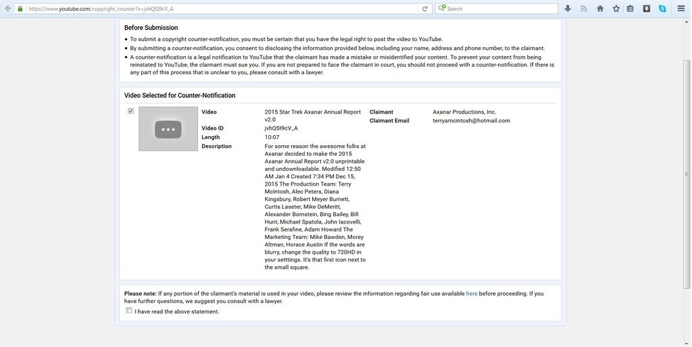Viewport: 692px width, 347px height.
Task: Click the 'Please note:' bold text
Action: 141,294
